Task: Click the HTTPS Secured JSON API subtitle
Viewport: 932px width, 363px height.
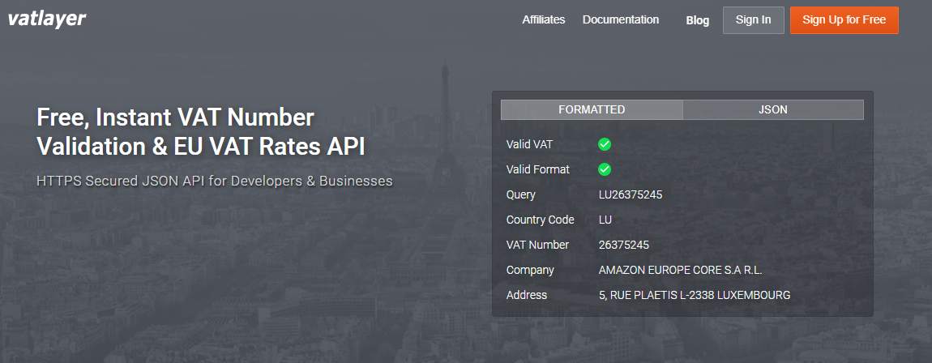Action: click(x=215, y=181)
